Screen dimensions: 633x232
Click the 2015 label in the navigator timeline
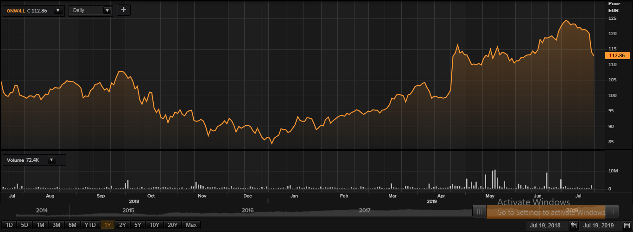coord(128,210)
